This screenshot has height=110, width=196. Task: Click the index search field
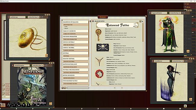[x=78, y=88]
